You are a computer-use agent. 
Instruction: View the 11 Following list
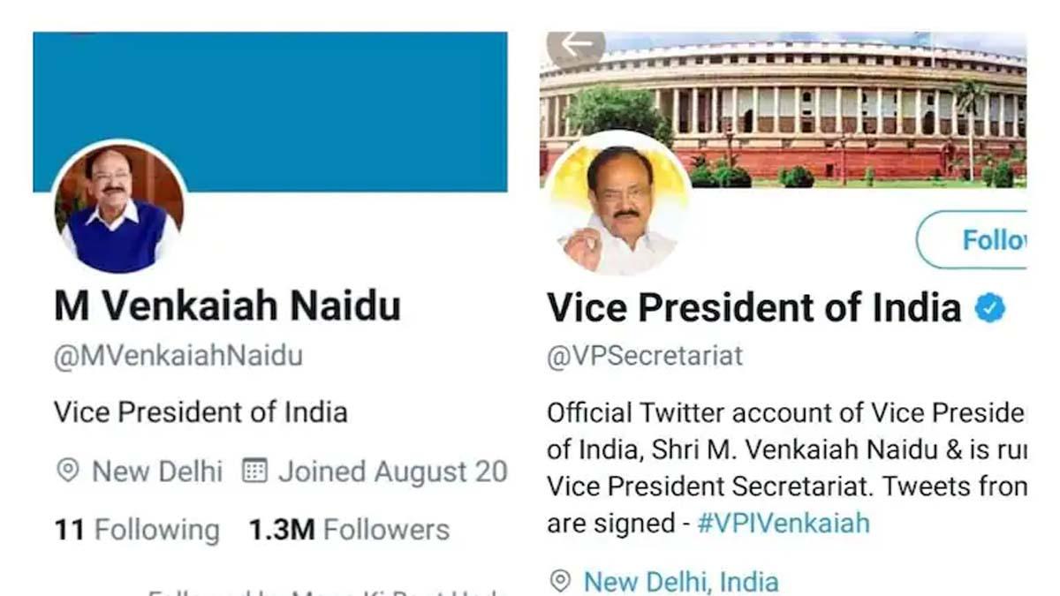(x=137, y=529)
